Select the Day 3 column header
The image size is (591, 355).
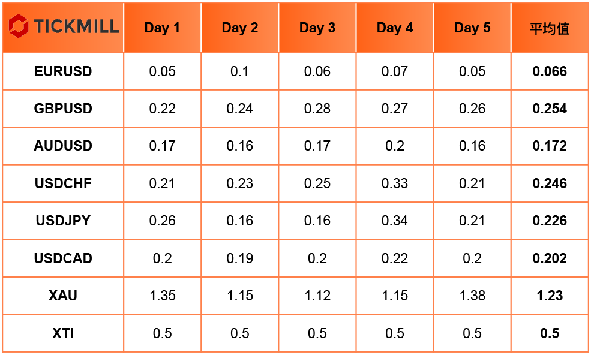coord(317,28)
